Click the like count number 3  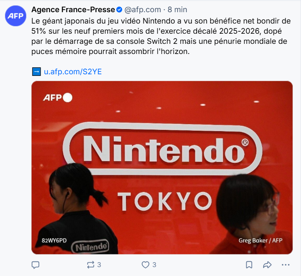click(154, 265)
